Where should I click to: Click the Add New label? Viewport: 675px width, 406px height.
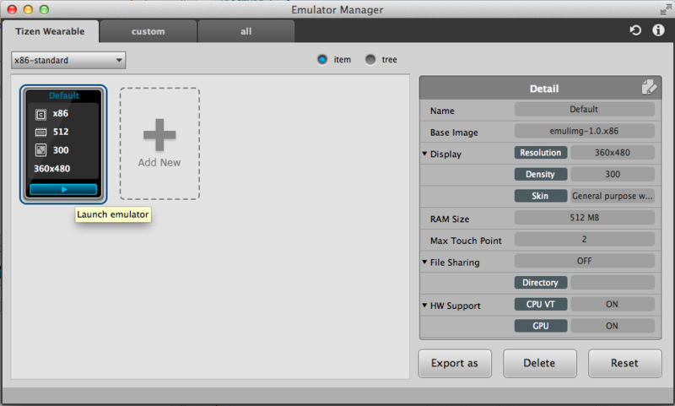[159, 163]
